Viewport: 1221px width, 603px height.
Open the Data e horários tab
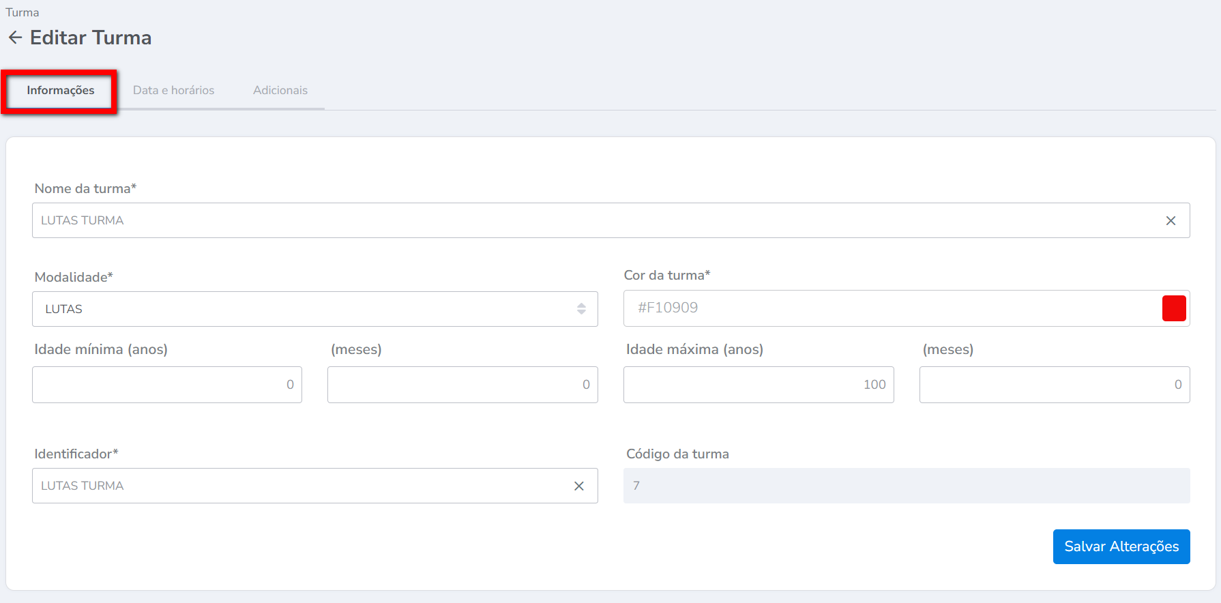[173, 91]
